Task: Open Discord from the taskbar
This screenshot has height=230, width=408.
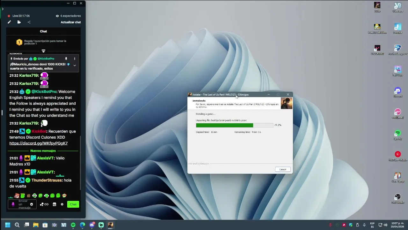Action: click(x=92, y=225)
